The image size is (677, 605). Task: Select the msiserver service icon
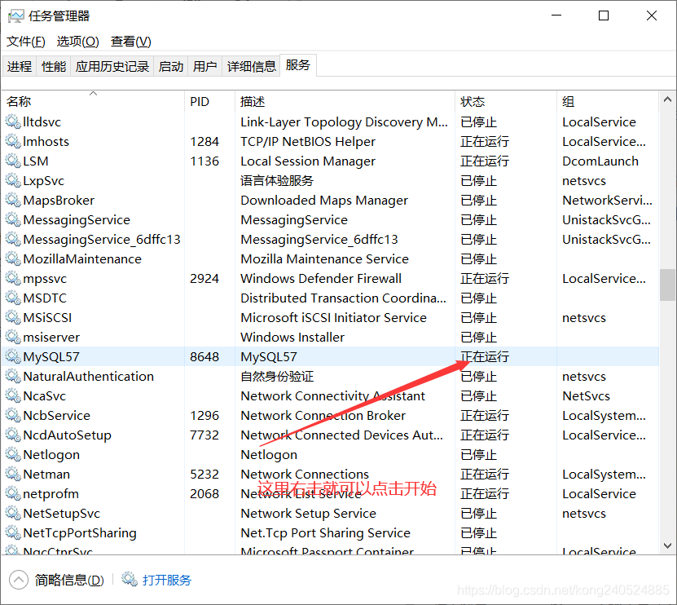pos(13,337)
